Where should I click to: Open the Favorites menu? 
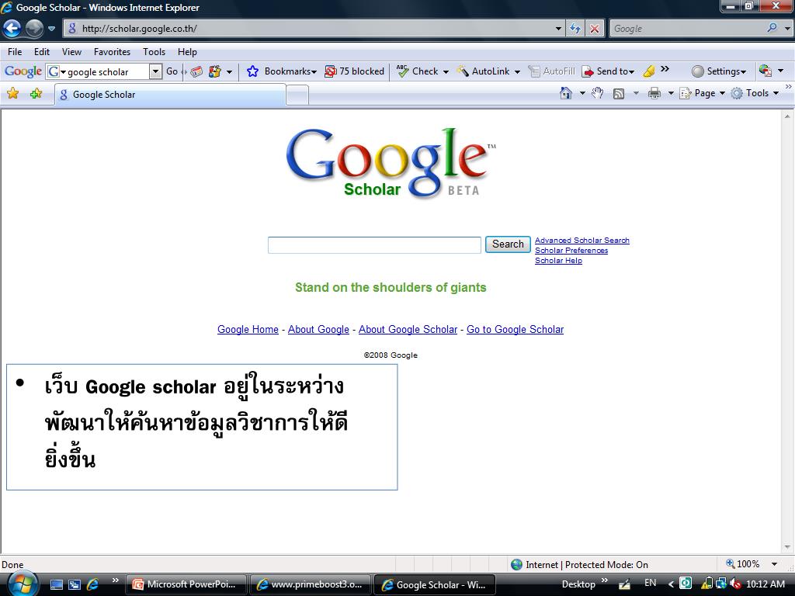pos(112,52)
